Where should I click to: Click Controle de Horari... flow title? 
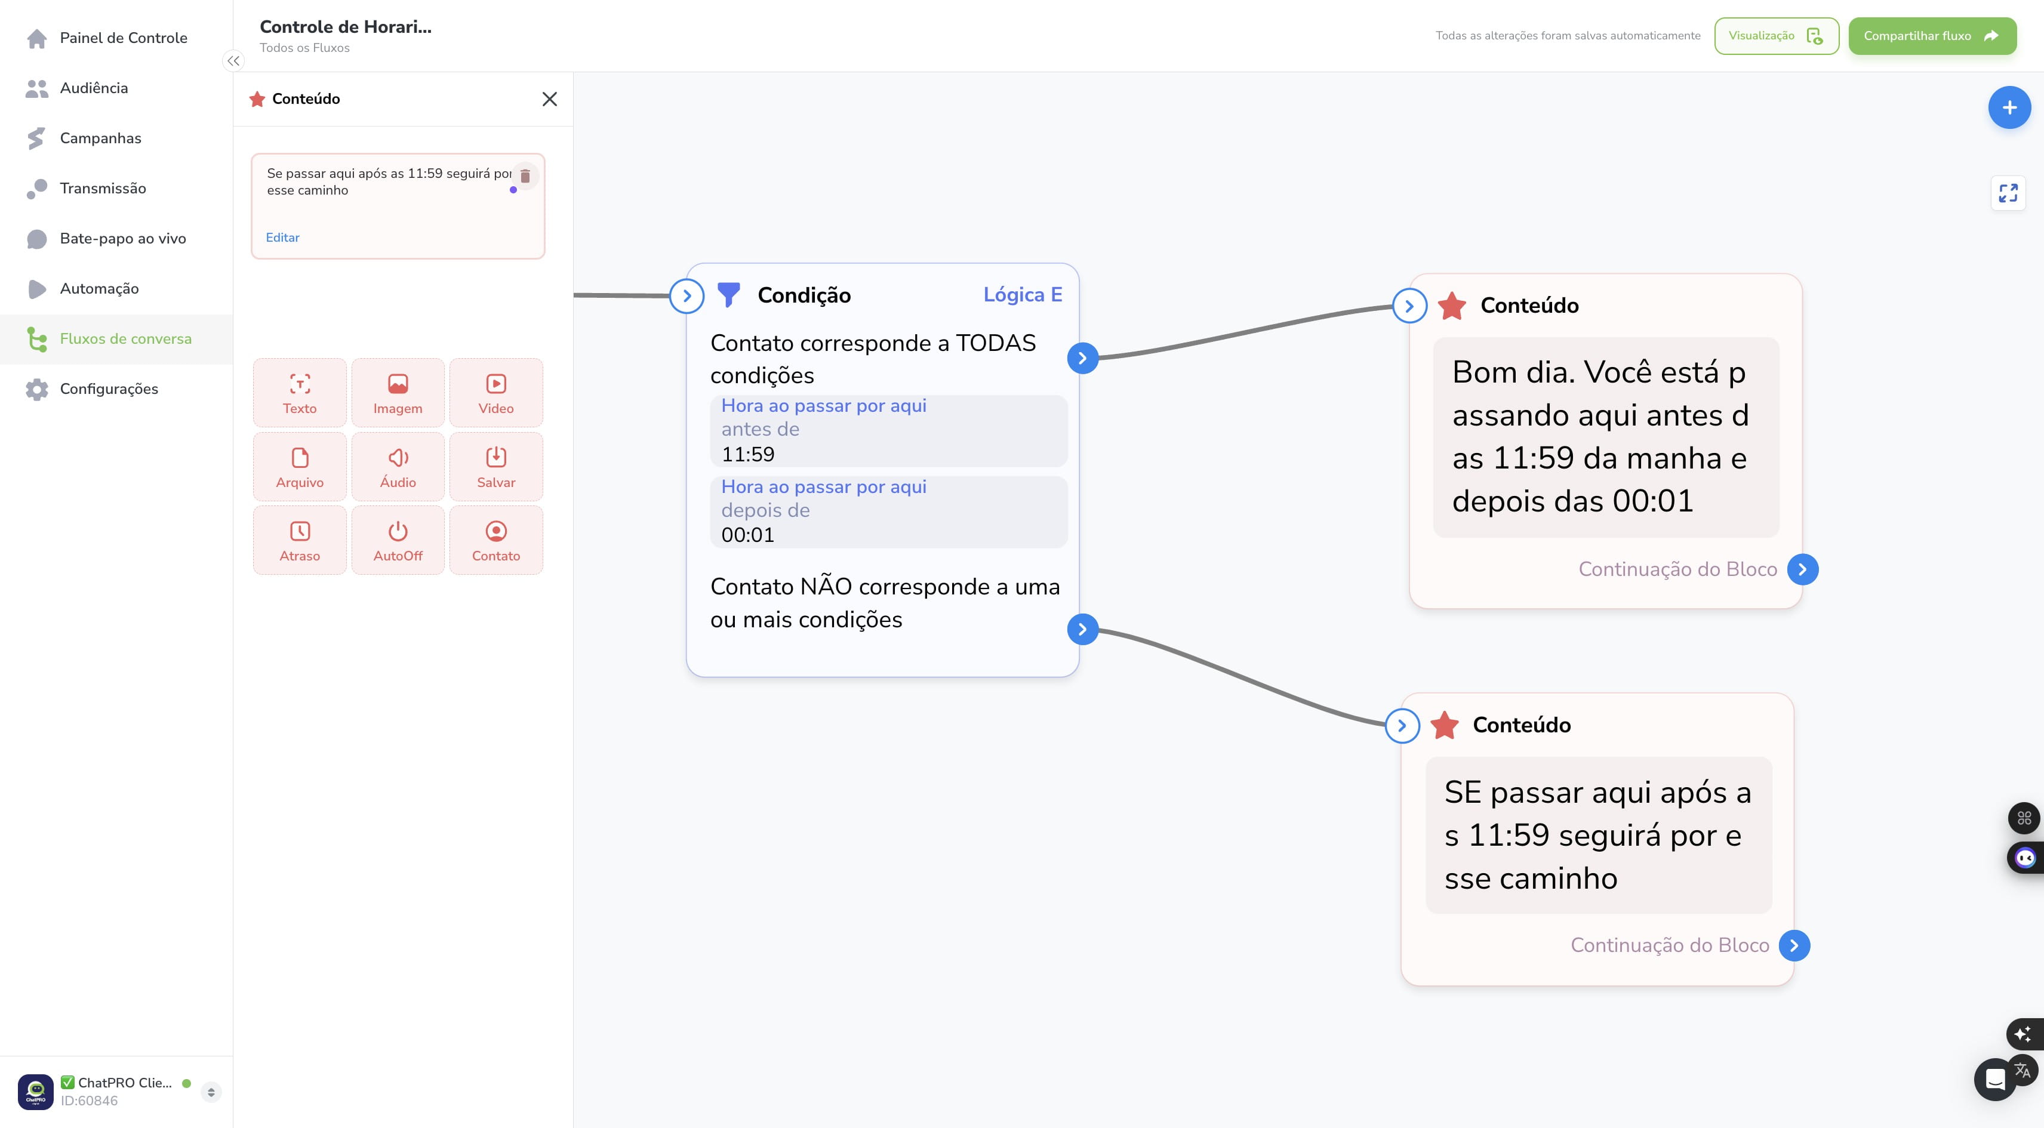(x=346, y=26)
